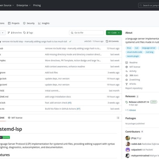159x159 pixels.
Task: View the 4 forks list
Action: tap(133, 84)
